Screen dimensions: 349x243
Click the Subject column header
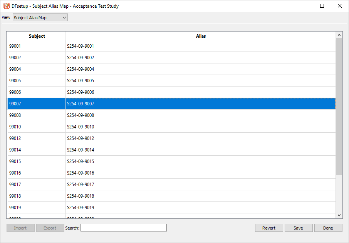pyautogui.click(x=37, y=36)
